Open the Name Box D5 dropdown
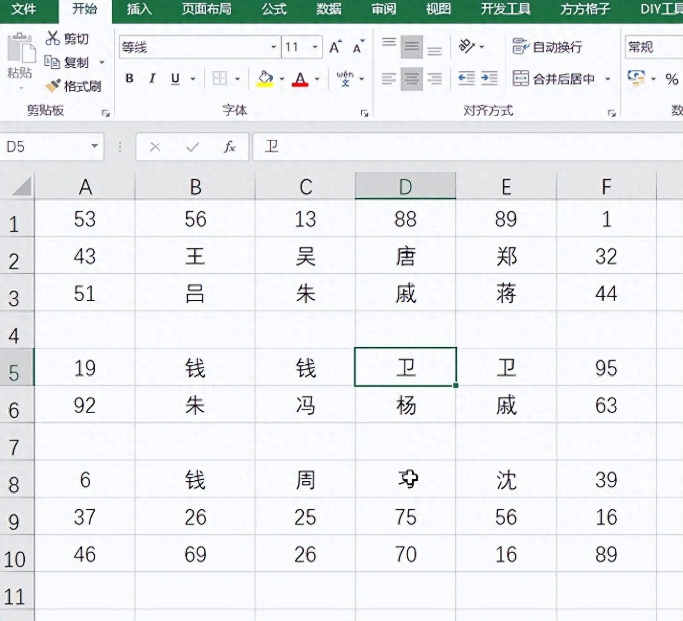 95,146
